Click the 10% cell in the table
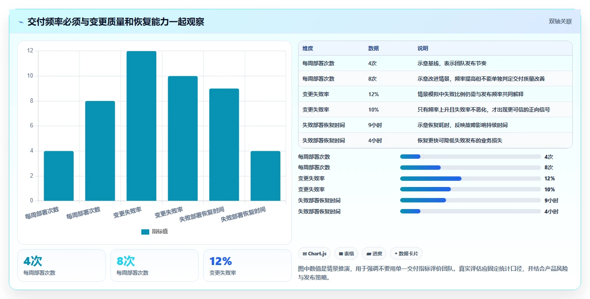Screen dimensions: 590x299 373,110
